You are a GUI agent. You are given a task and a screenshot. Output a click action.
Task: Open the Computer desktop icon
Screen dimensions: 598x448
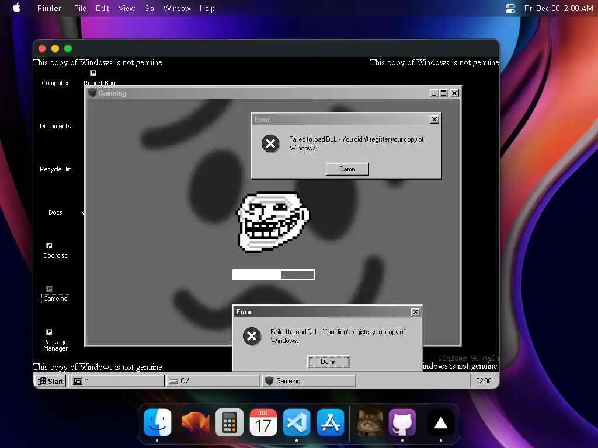click(55, 83)
